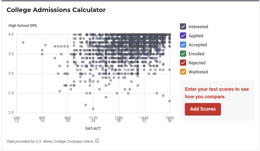Click the gray data point at GPA 2.2

(x=86, y=105)
